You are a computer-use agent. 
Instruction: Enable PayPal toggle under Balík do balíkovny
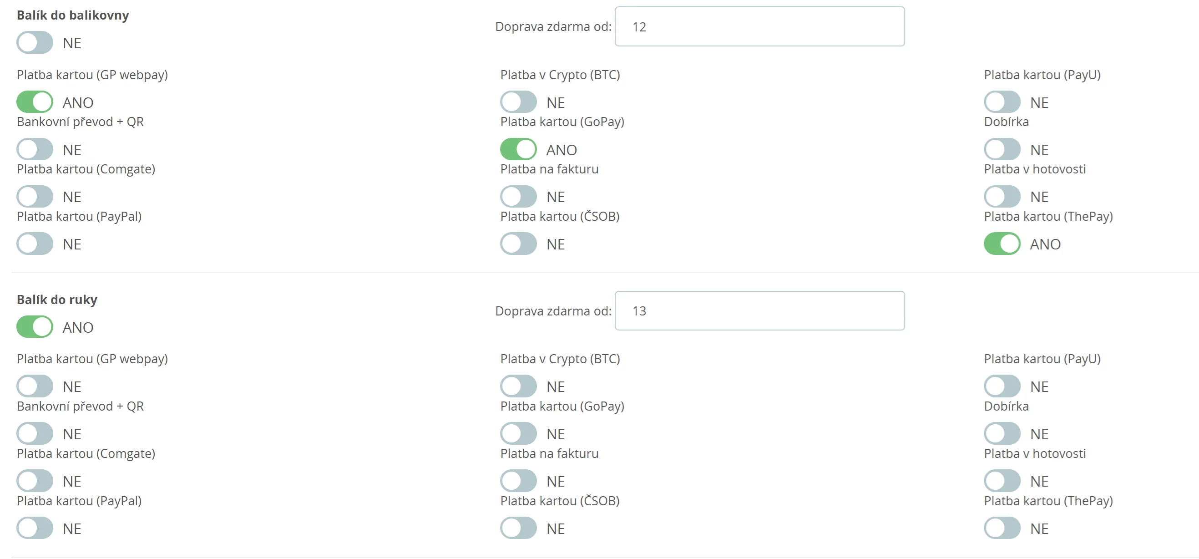point(35,244)
